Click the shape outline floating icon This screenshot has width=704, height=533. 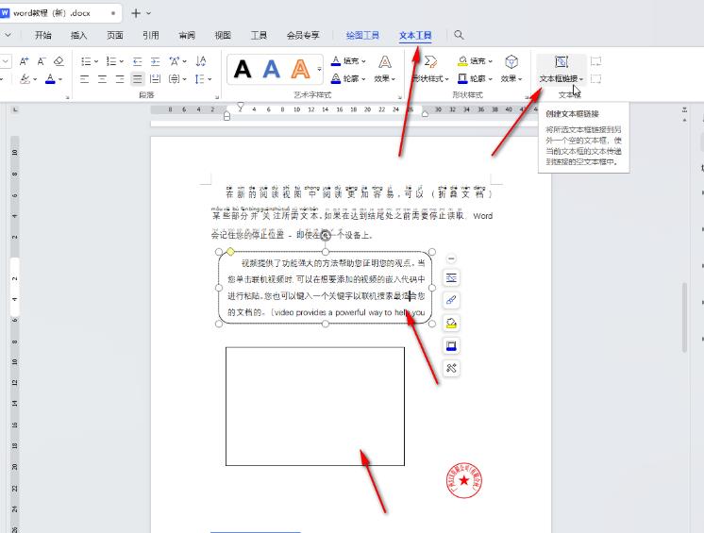451,346
